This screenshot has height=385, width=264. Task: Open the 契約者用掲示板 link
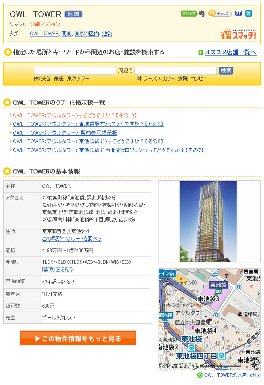65,133
